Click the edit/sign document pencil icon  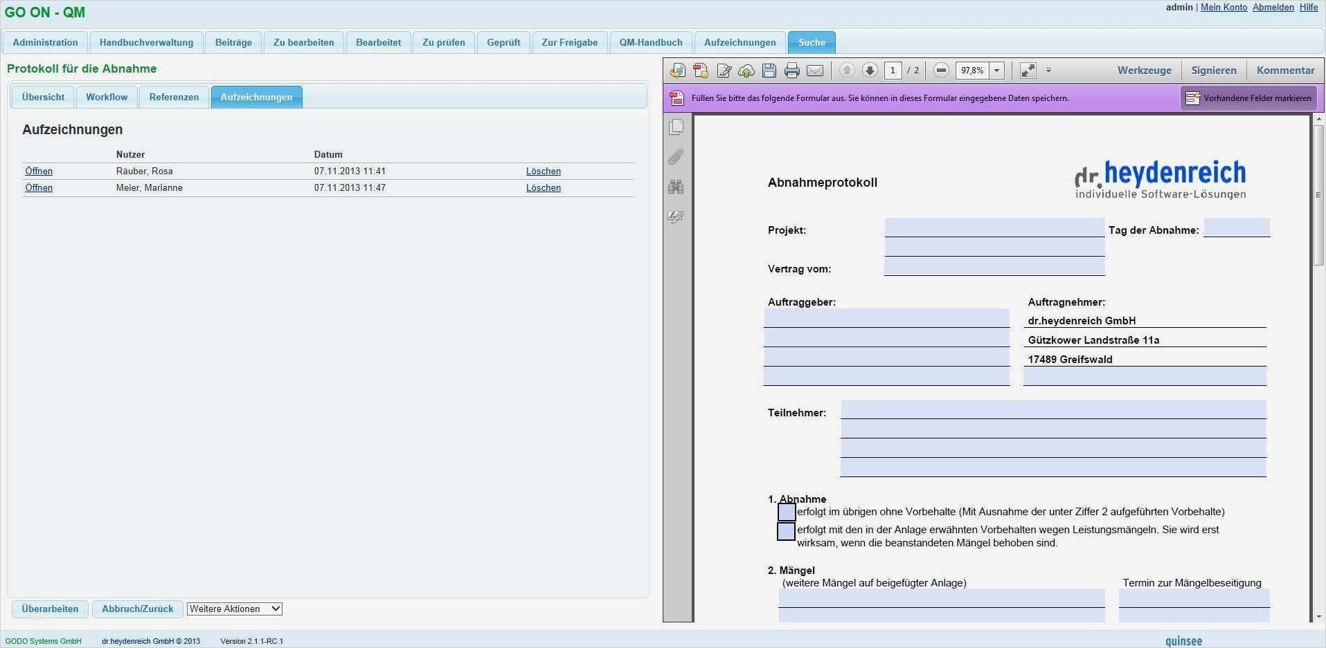click(x=724, y=71)
